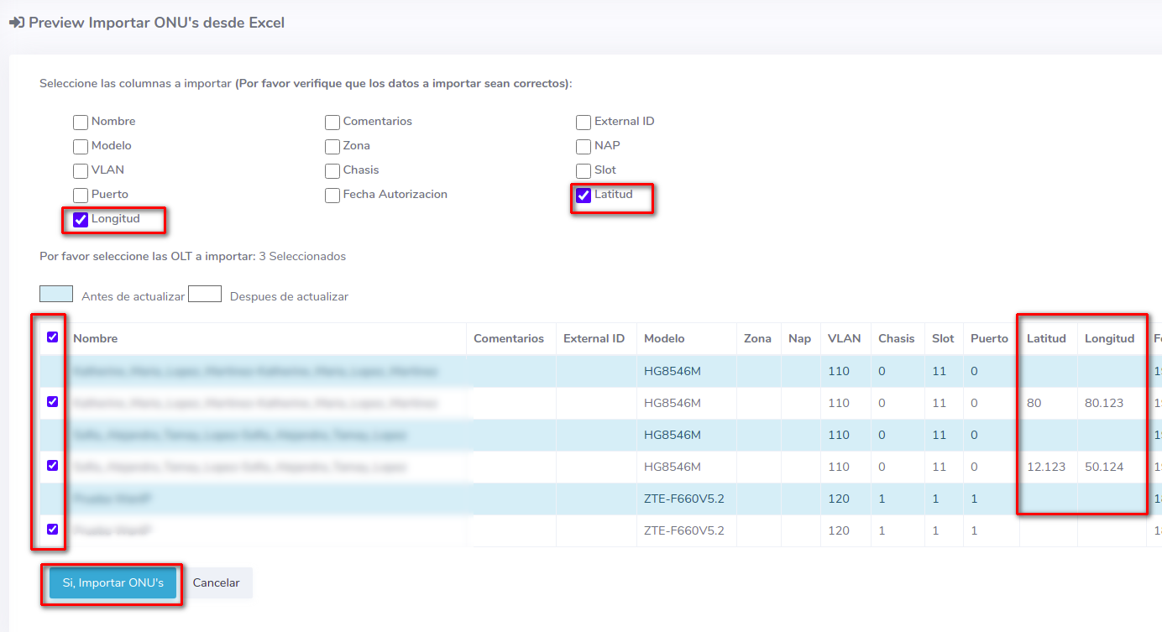Click the Modelo column header

pyautogui.click(x=664, y=339)
